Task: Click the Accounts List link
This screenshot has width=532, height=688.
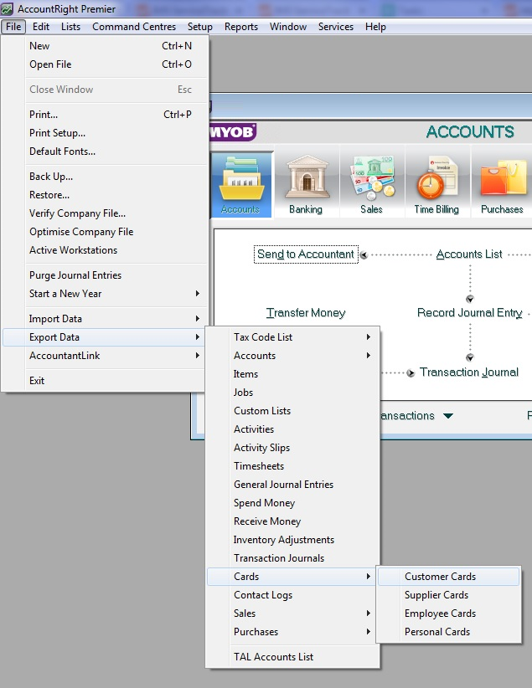Action: (469, 254)
